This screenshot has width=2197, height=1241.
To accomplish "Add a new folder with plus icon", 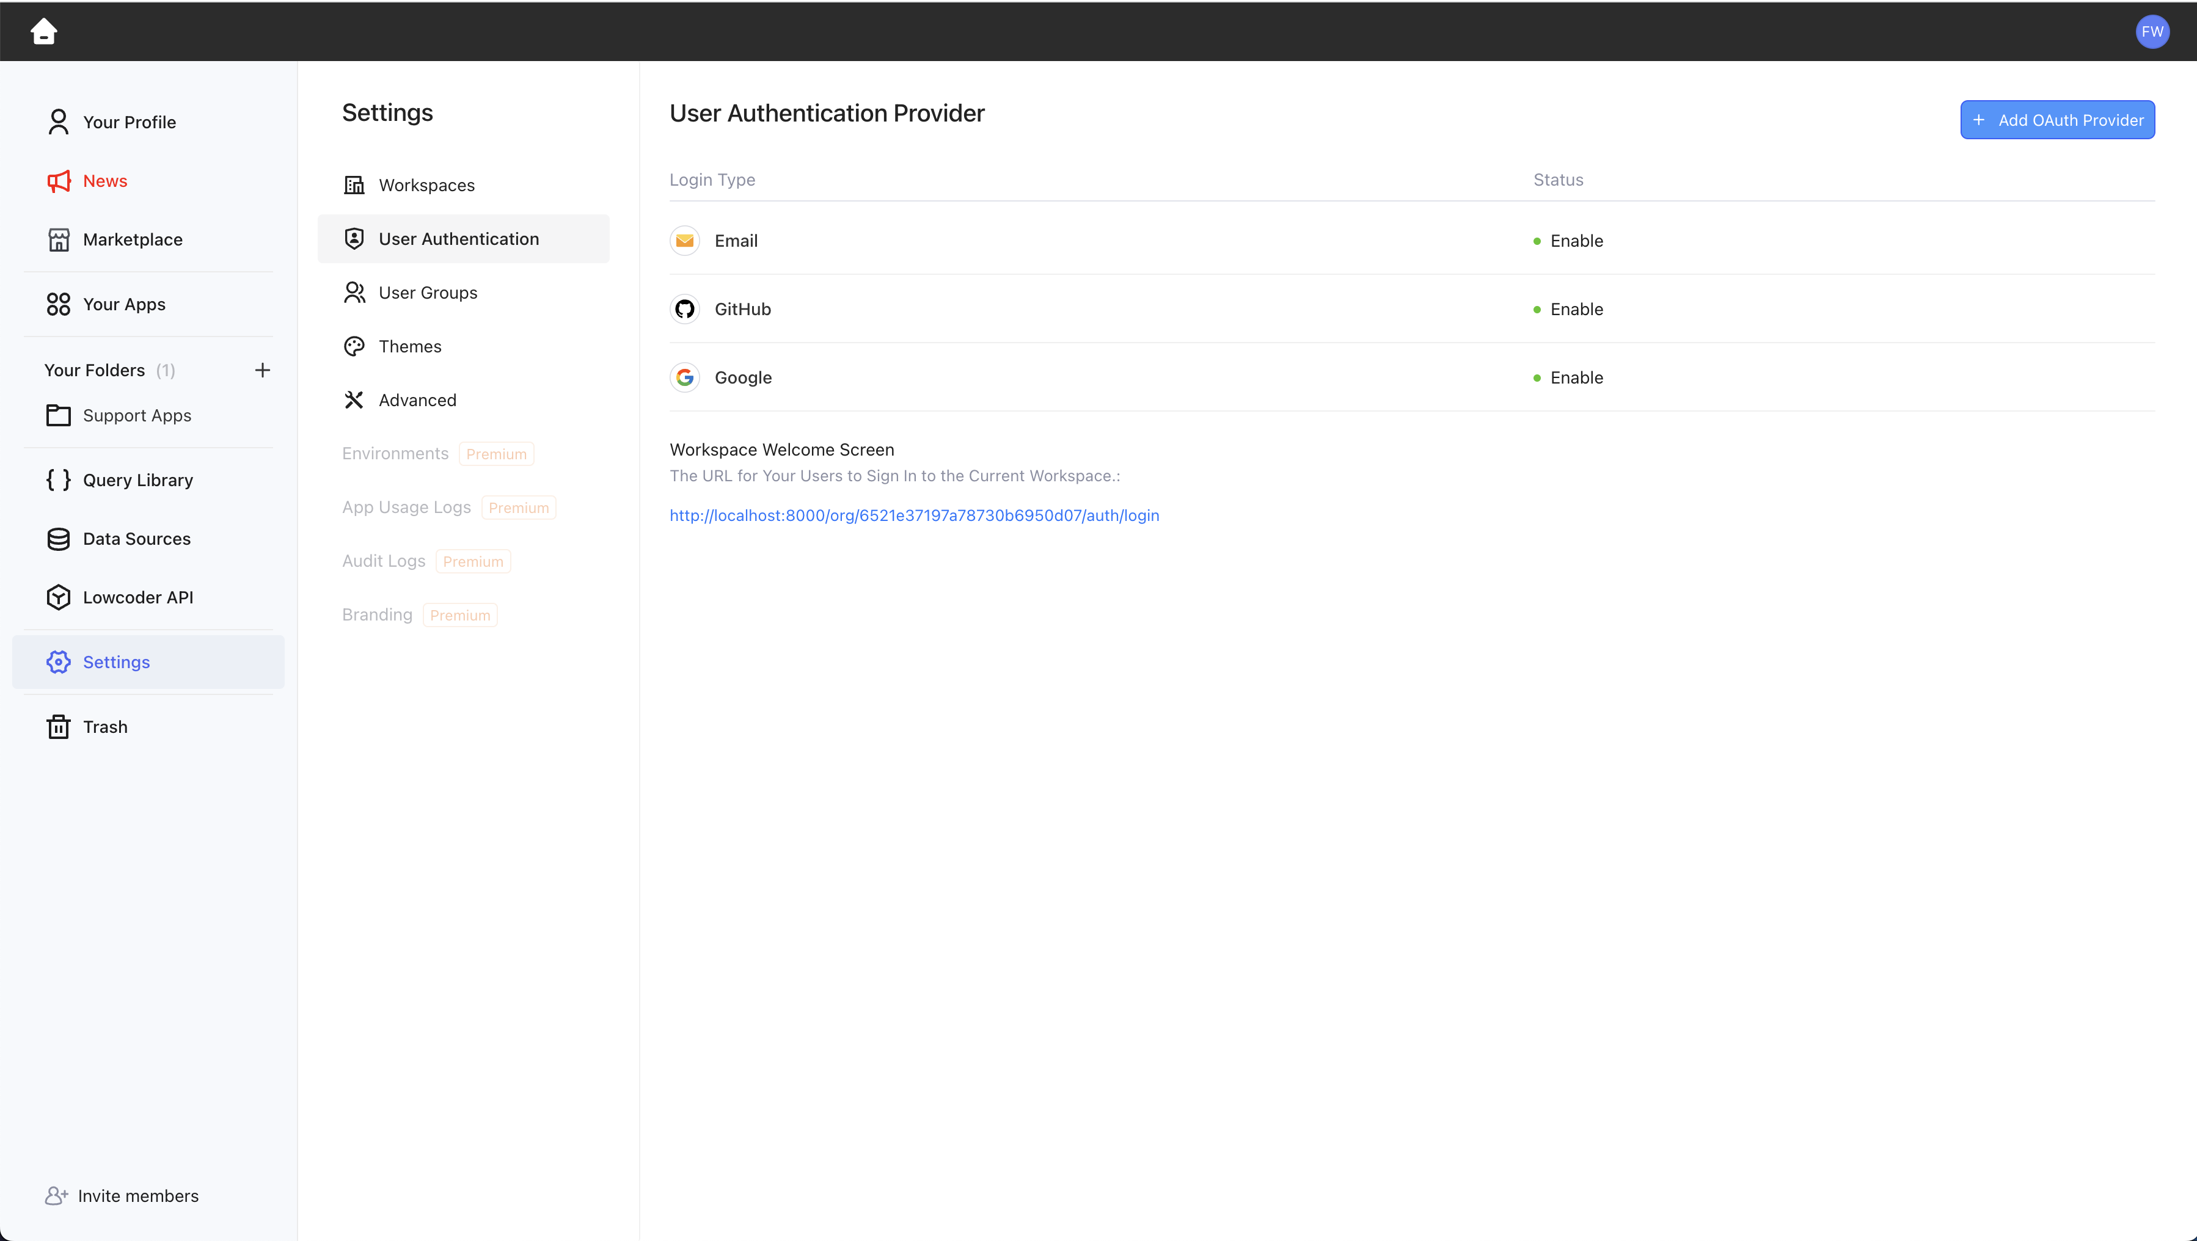I will 262,370.
